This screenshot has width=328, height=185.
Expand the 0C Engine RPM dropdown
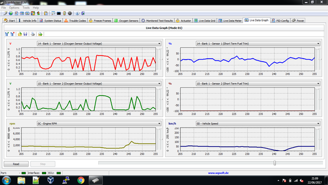pyautogui.click(x=159, y=123)
